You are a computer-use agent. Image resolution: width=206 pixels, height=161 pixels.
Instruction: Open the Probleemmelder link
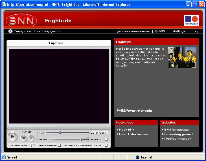(x=177, y=138)
